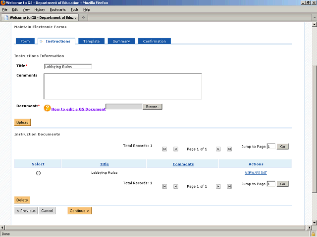317x237 pixels.
Task: Switch to the Confirmation tab
Action: [155, 41]
